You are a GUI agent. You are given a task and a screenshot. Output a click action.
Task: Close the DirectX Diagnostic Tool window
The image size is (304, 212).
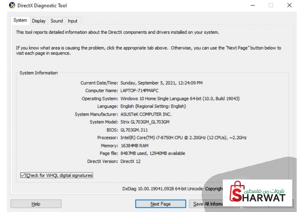coord(289,5)
